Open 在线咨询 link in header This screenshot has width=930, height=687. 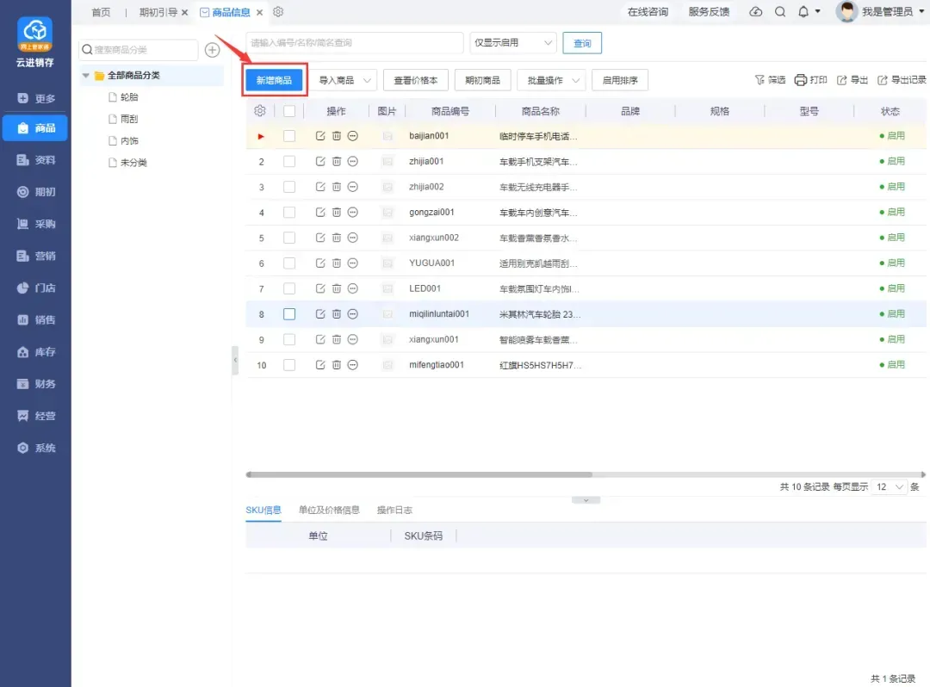click(648, 12)
